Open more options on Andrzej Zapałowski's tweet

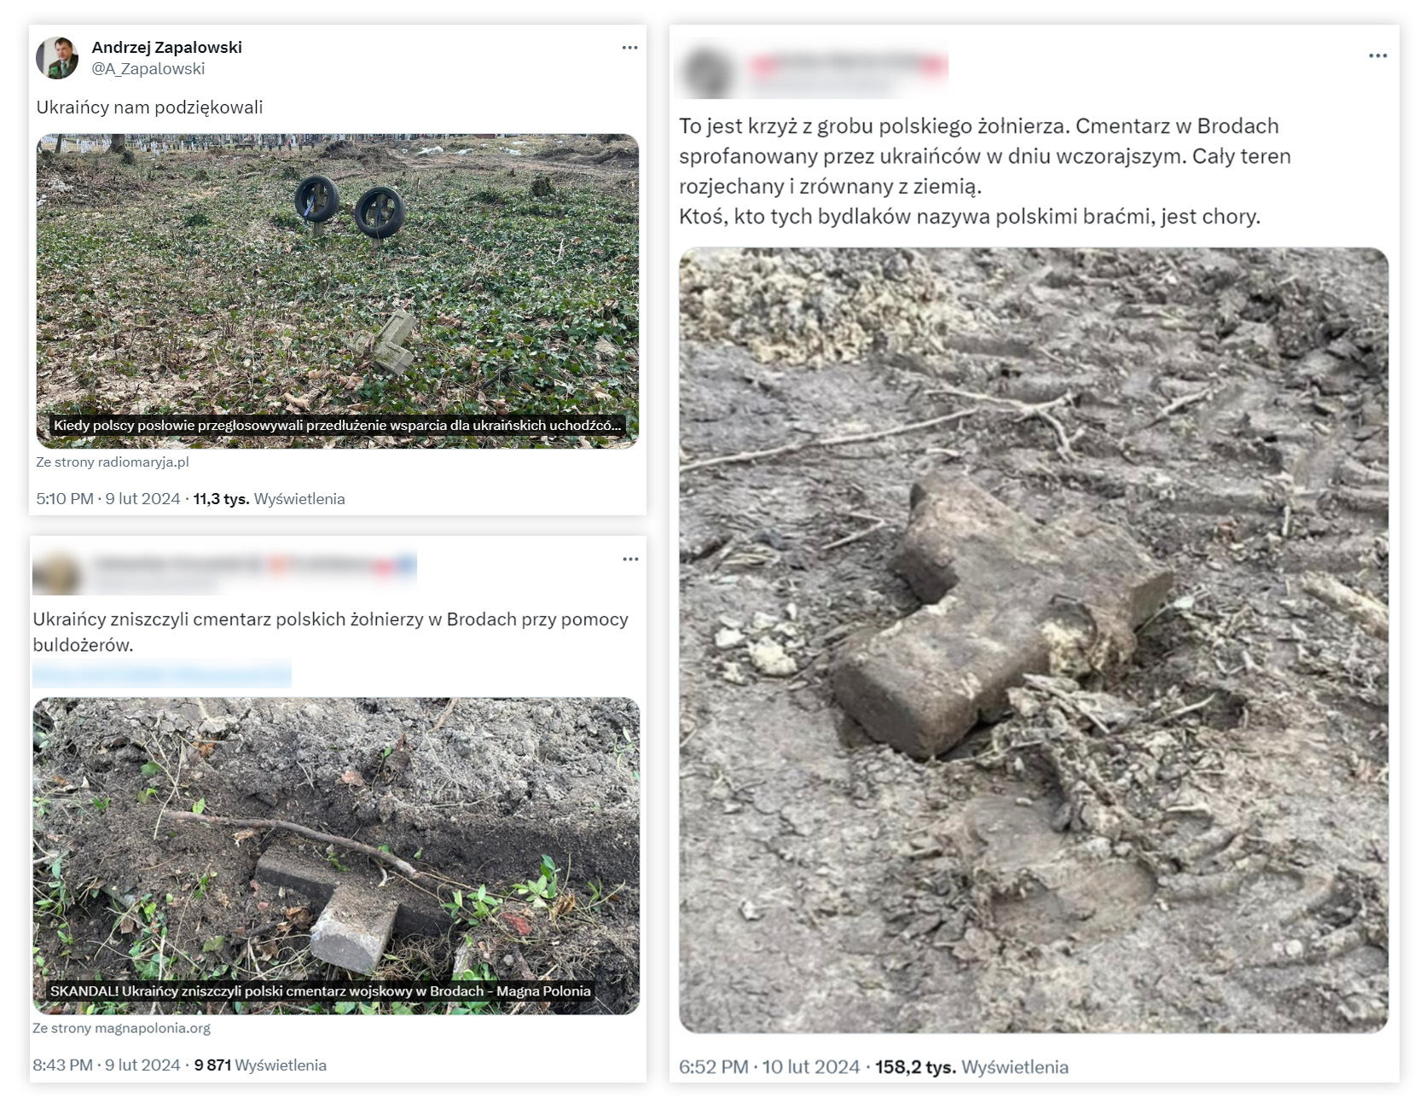[x=629, y=48]
